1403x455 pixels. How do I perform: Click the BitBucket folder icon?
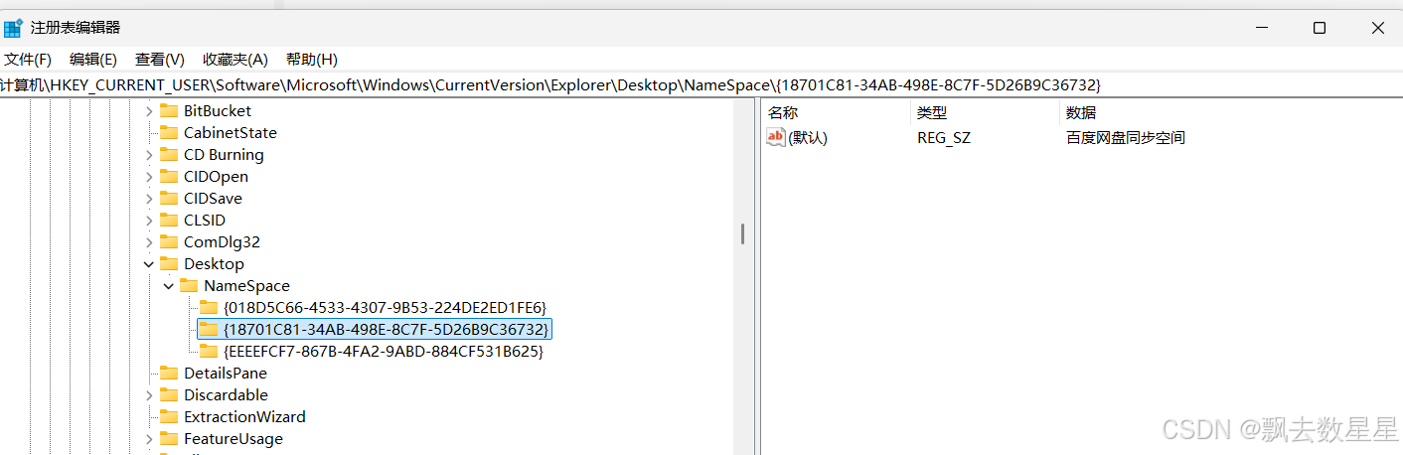(169, 111)
